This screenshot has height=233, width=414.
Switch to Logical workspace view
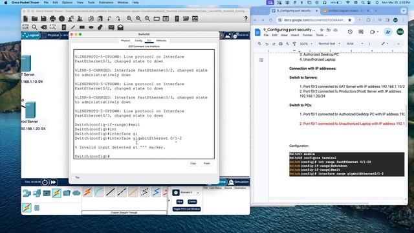[x=31, y=36]
